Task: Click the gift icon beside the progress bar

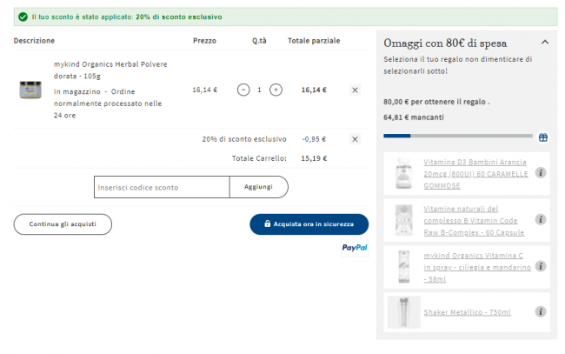Action: 543,137
